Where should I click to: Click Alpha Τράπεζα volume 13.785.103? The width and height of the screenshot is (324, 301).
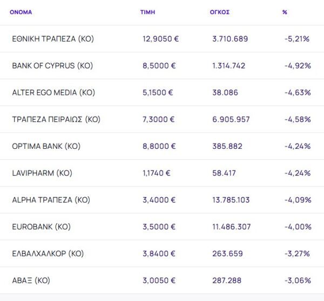point(231,200)
